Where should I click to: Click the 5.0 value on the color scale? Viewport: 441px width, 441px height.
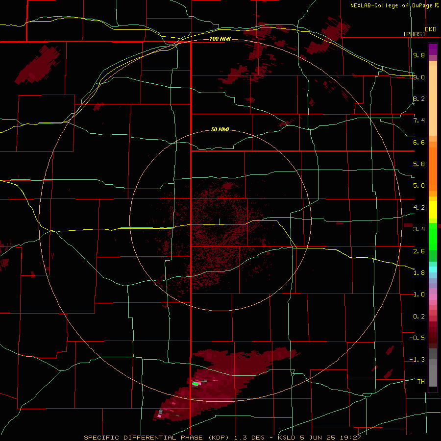(x=419, y=186)
